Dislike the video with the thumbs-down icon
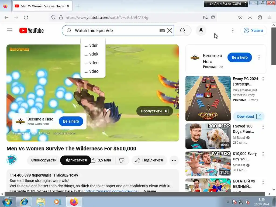Image resolution: width=276 pixels, height=207 pixels. (x=122, y=160)
